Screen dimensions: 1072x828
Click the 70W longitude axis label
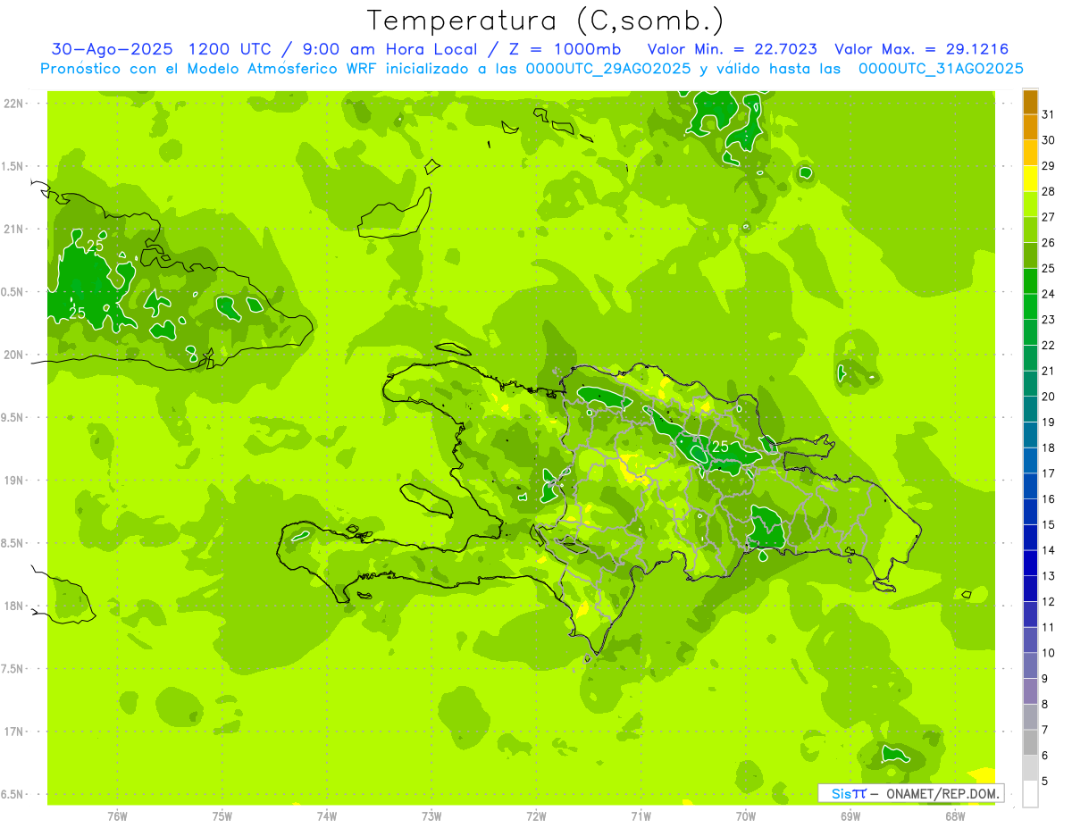point(746,816)
